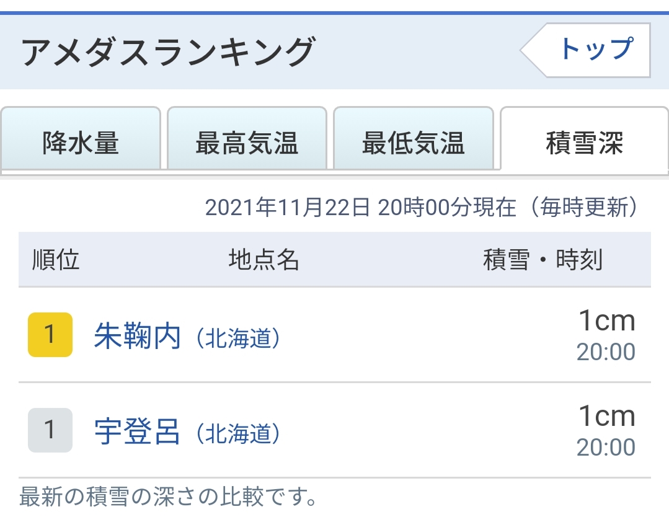This screenshot has width=669, height=517.
Task: Open the 朱鞠内 location link
Action: (x=137, y=337)
